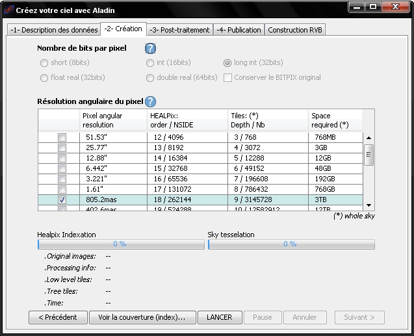The image size is (414, 336).
Task: Select the cell "15 / 32768"
Action: click(x=187, y=168)
